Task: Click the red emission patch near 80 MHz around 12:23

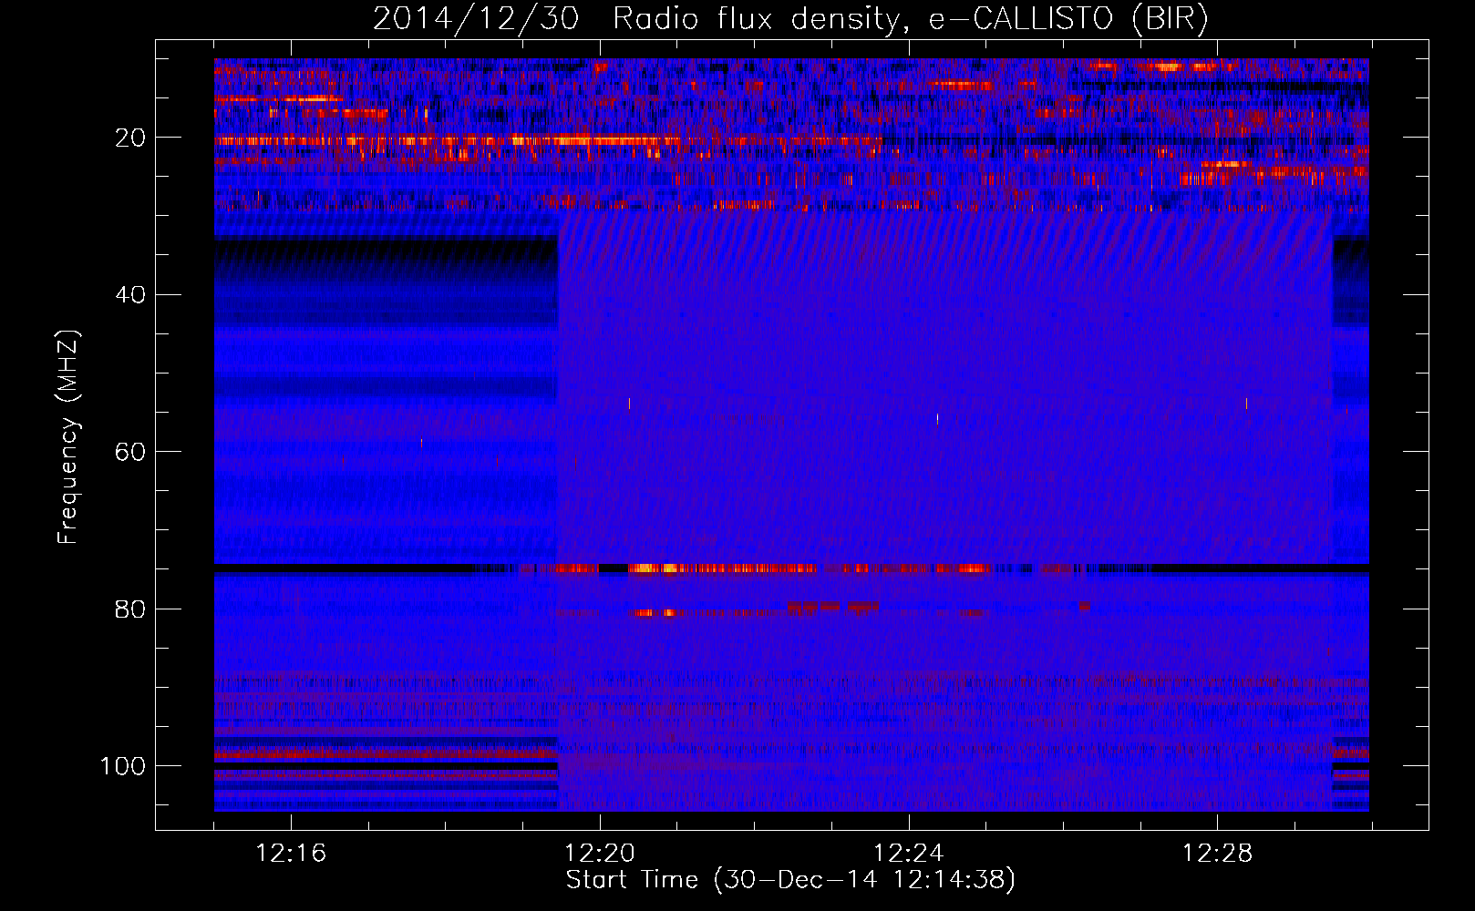Action: tap(832, 606)
